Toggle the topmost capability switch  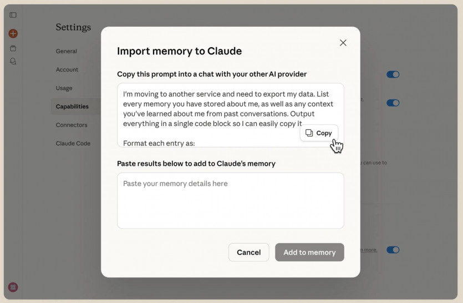pyautogui.click(x=393, y=74)
